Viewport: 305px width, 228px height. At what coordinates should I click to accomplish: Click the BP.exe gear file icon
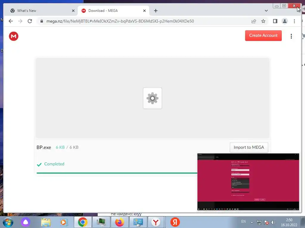152,98
